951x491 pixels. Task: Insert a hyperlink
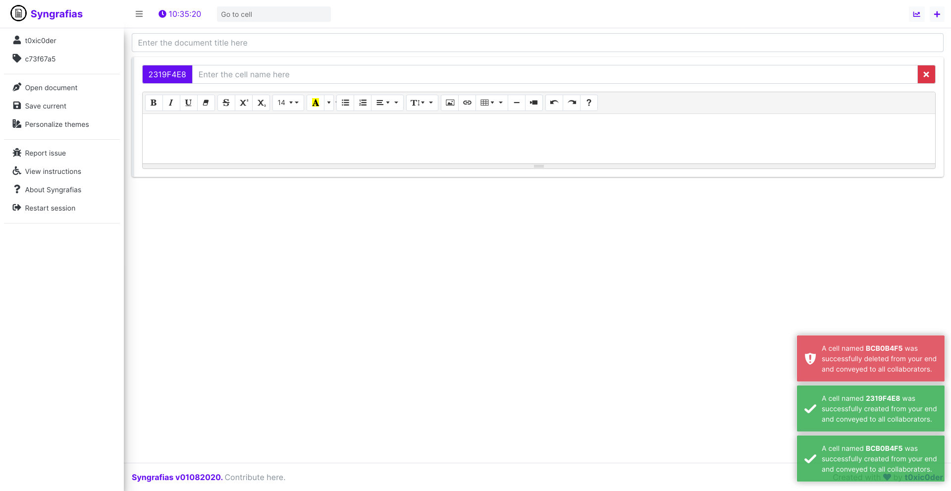click(x=467, y=103)
